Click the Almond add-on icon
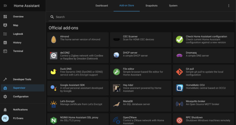The height and width of the screenshot is (125, 236). point(54,40)
